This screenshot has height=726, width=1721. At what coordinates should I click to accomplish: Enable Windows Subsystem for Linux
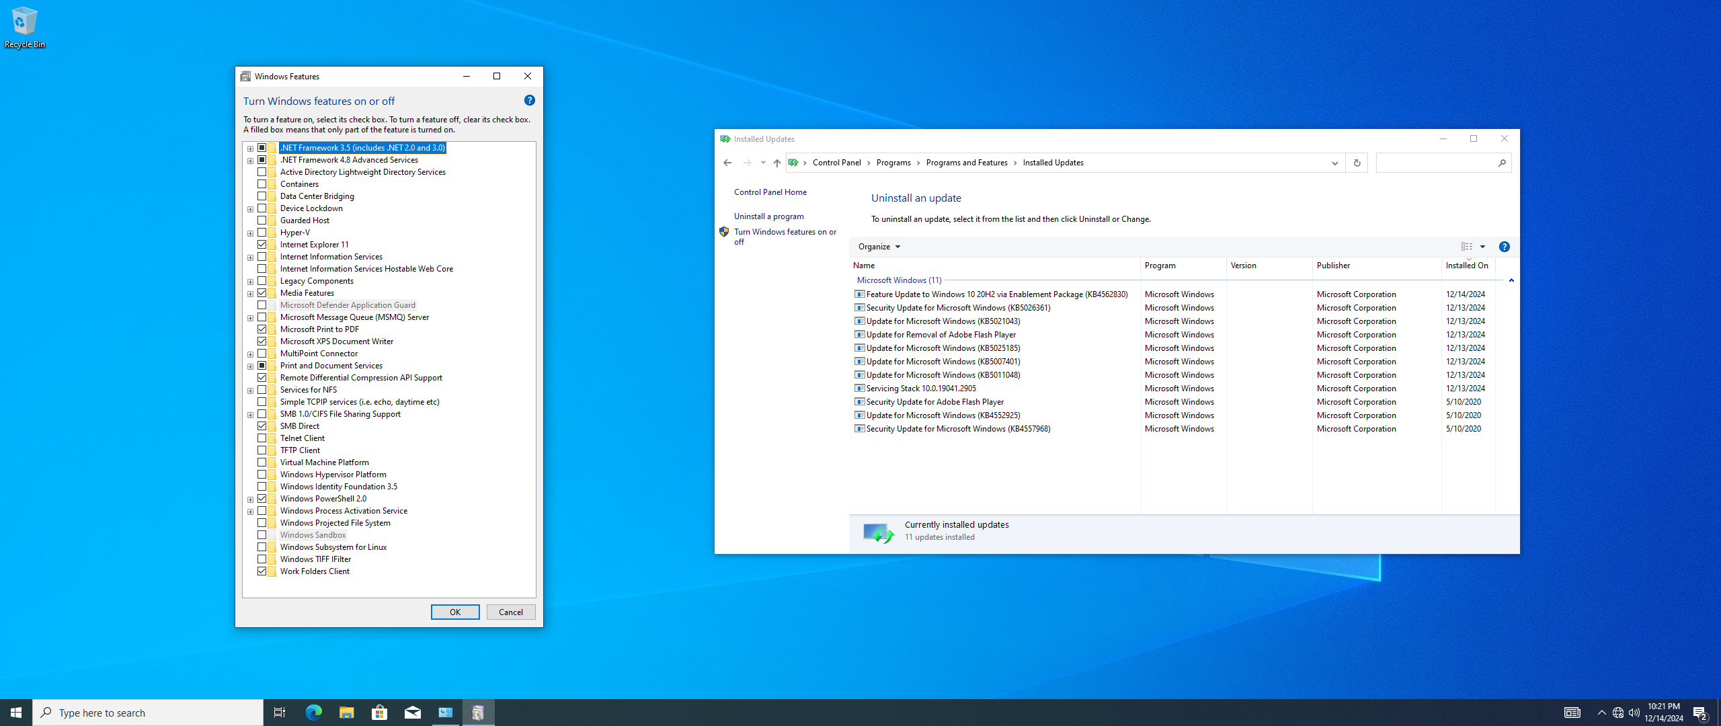[x=262, y=547]
